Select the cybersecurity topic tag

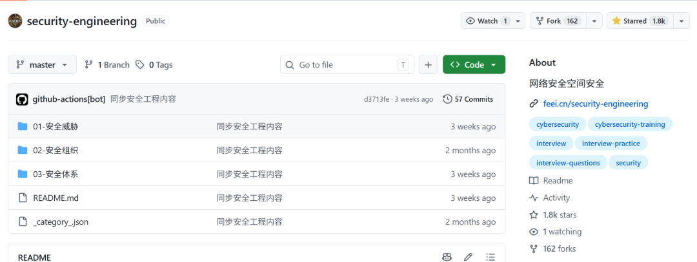coord(558,124)
